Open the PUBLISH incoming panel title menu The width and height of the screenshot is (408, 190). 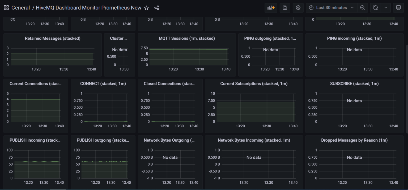(x=35, y=140)
